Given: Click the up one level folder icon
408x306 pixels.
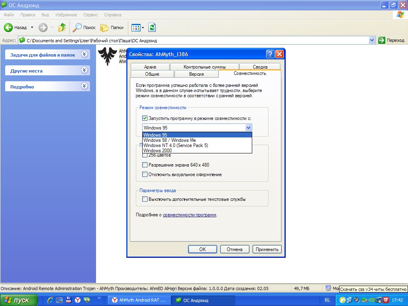Looking at the screenshot, I should tap(62, 27).
